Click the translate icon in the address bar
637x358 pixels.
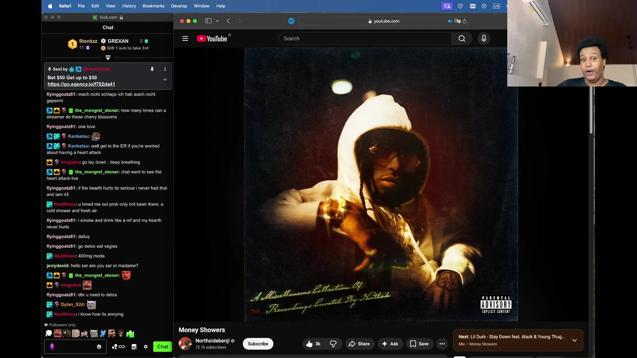pyautogui.click(x=457, y=21)
